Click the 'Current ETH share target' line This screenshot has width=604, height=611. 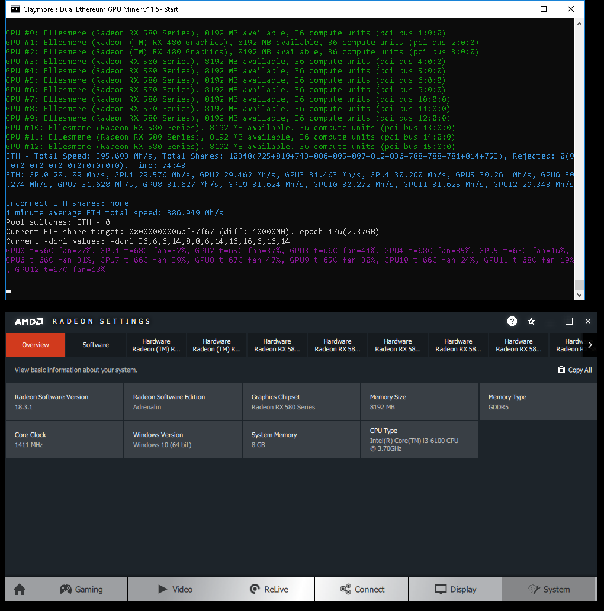click(x=193, y=231)
